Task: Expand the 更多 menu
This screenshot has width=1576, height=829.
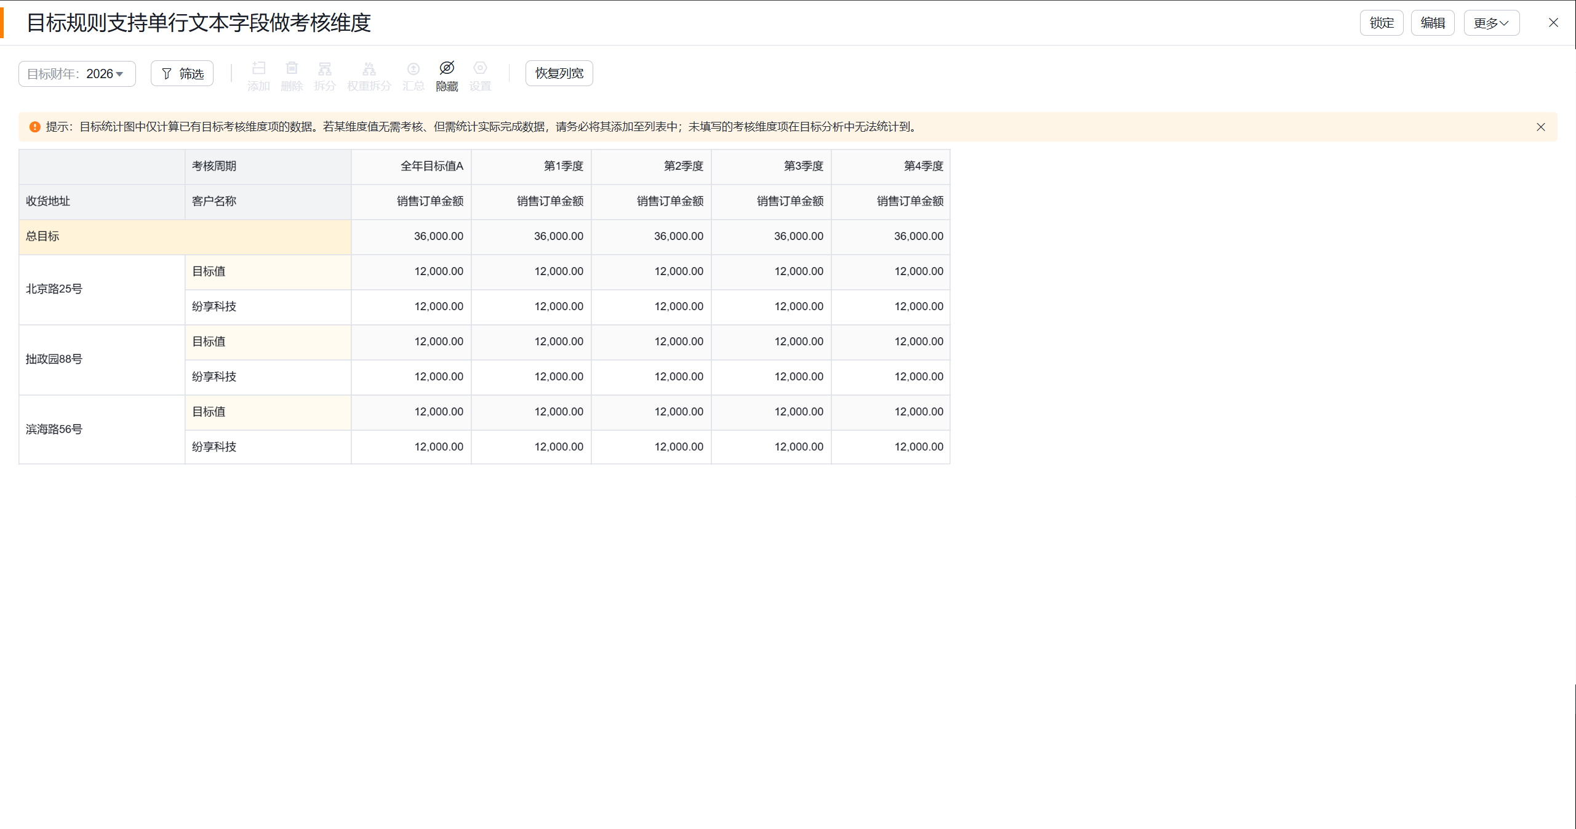Action: [1491, 23]
